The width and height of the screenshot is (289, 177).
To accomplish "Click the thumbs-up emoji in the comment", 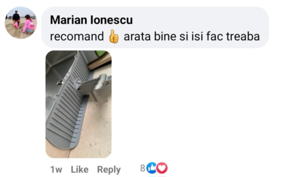I will point(114,36).
